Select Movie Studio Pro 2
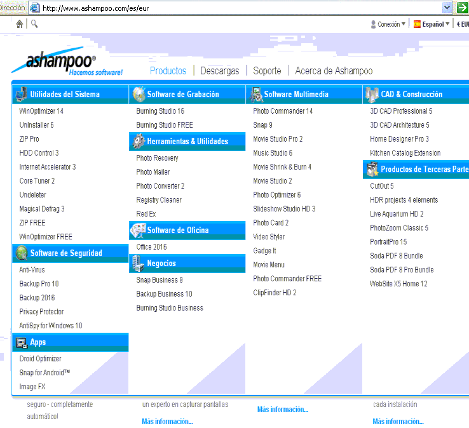The image size is (469, 428). (278, 139)
